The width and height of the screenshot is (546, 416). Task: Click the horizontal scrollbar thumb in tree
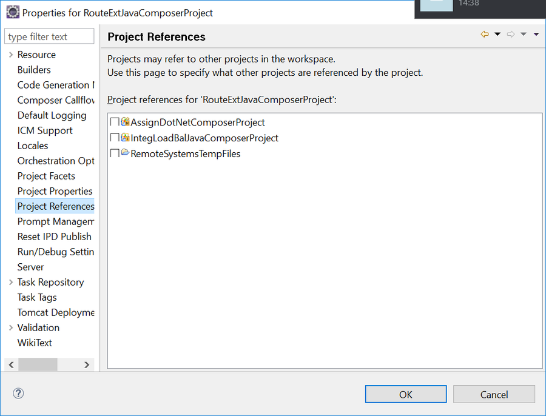click(38, 364)
